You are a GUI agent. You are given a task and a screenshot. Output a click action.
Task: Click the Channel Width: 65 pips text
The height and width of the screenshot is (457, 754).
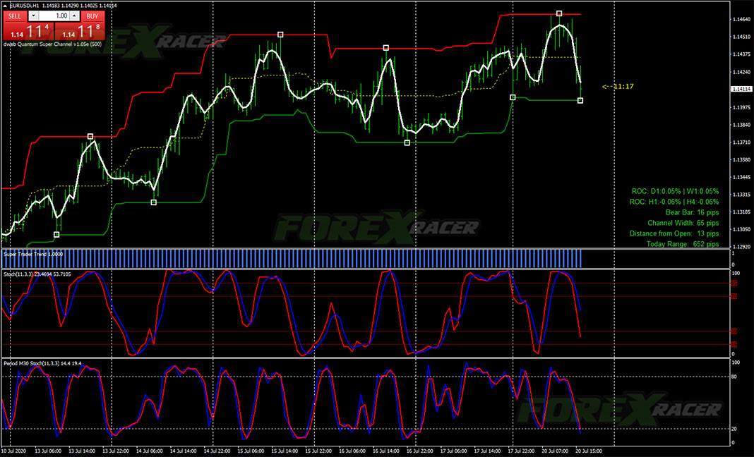click(x=683, y=223)
